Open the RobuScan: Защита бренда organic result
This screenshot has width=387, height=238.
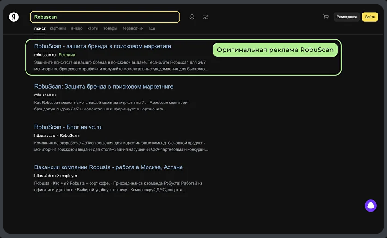point(103,87)
